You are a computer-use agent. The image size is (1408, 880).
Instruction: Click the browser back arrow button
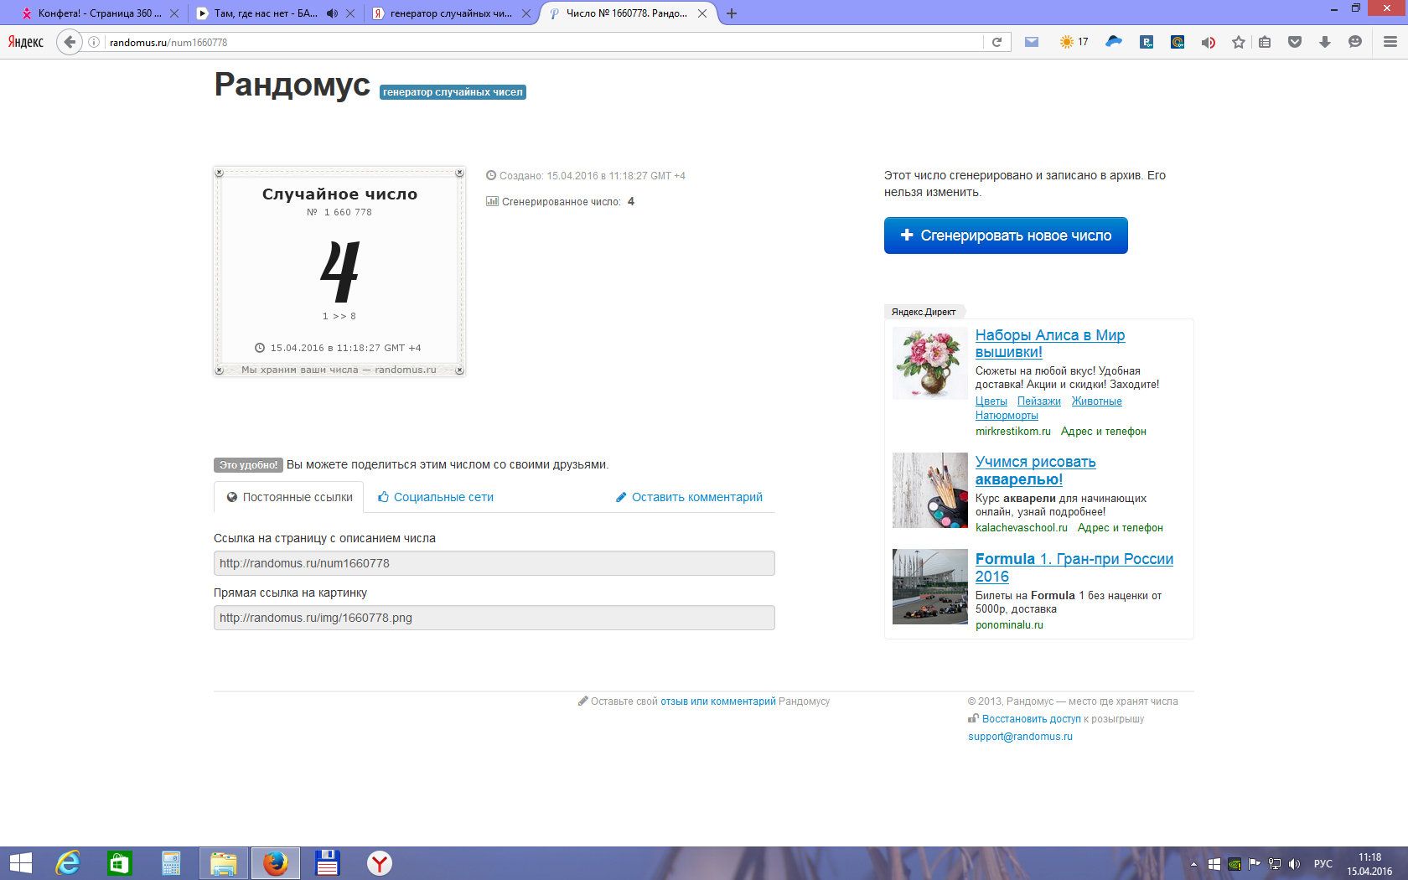(x=70, y=42)
